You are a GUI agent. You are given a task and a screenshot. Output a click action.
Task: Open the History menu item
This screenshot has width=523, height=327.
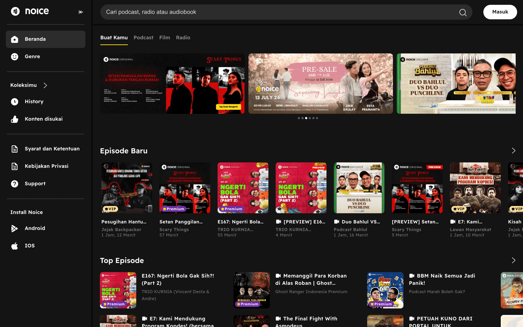34,102
